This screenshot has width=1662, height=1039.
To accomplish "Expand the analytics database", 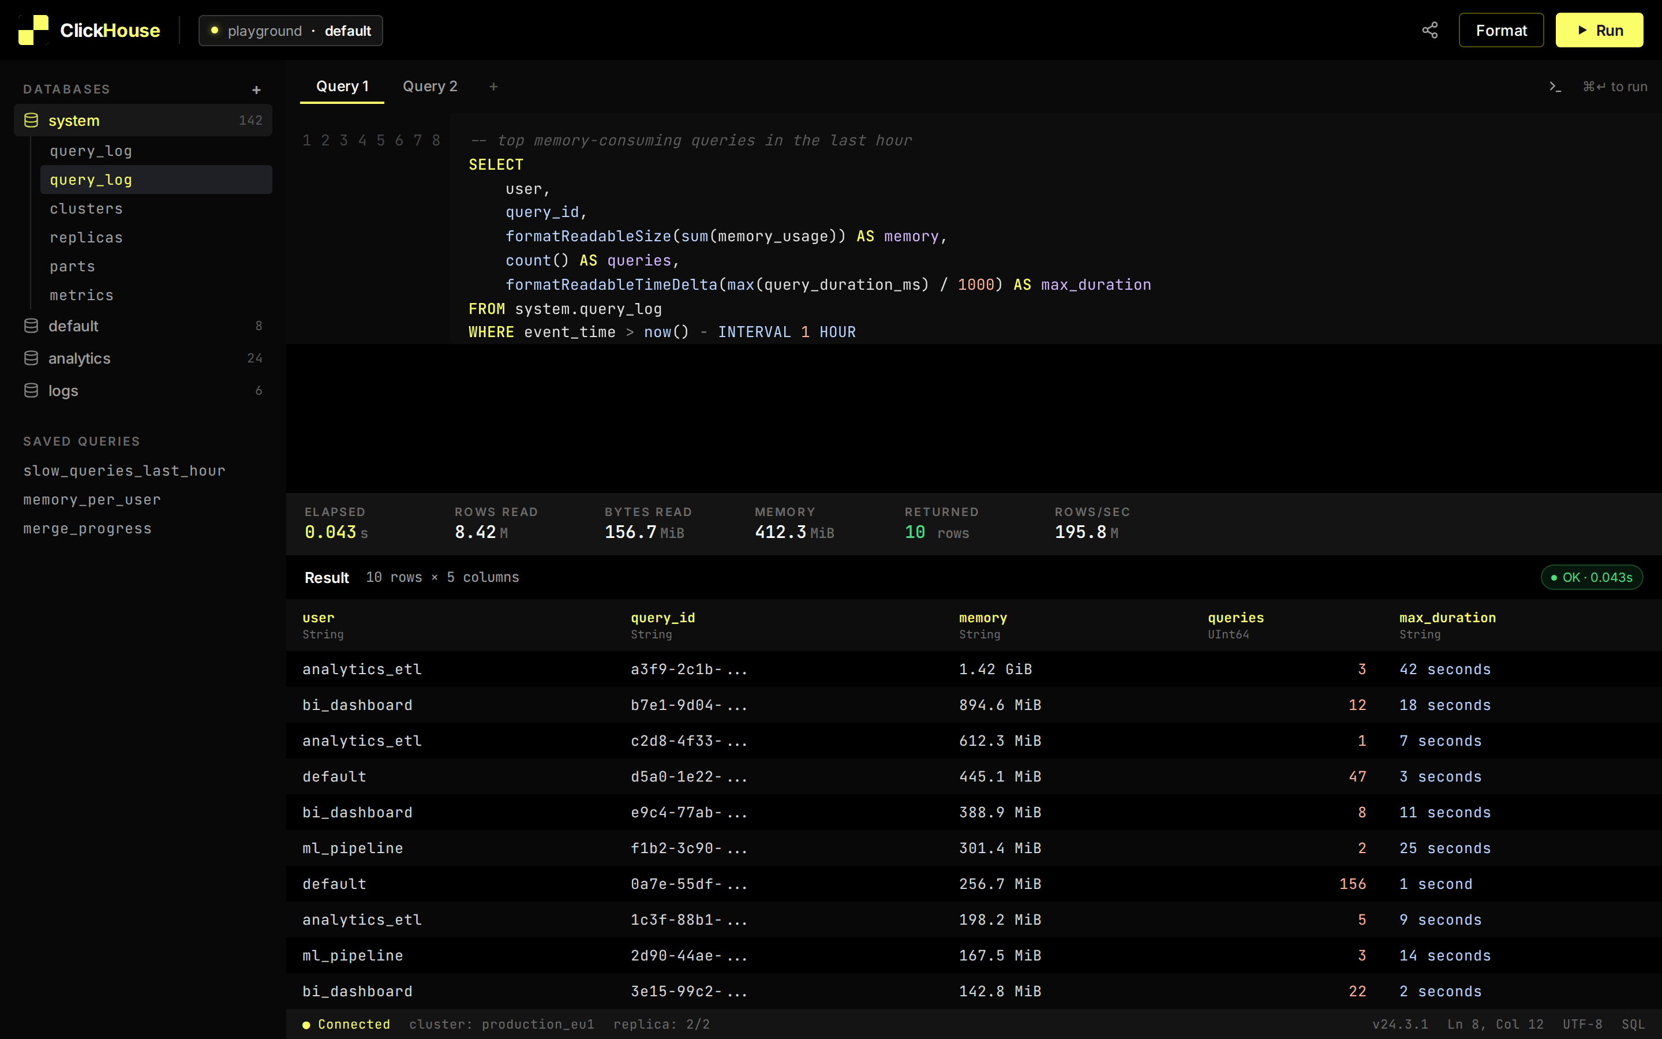I will 143,358.
